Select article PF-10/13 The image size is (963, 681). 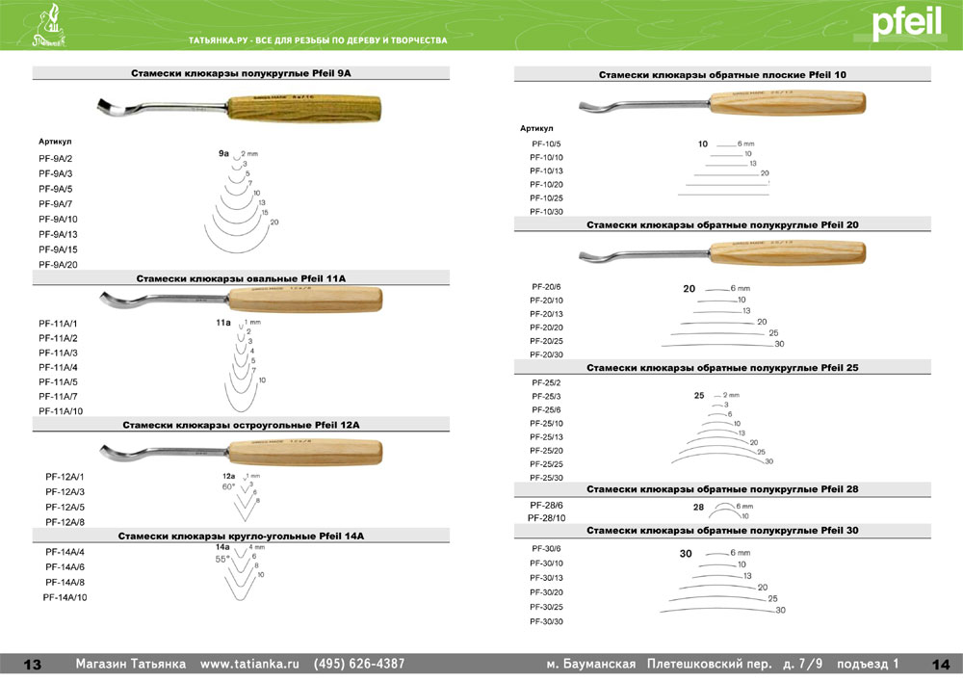pos(546,171)
